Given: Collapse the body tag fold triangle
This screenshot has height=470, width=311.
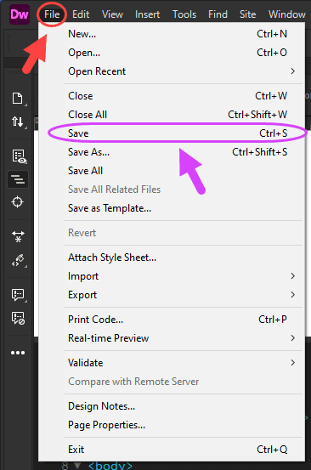Looking at the screenshot, I should 77,466.
